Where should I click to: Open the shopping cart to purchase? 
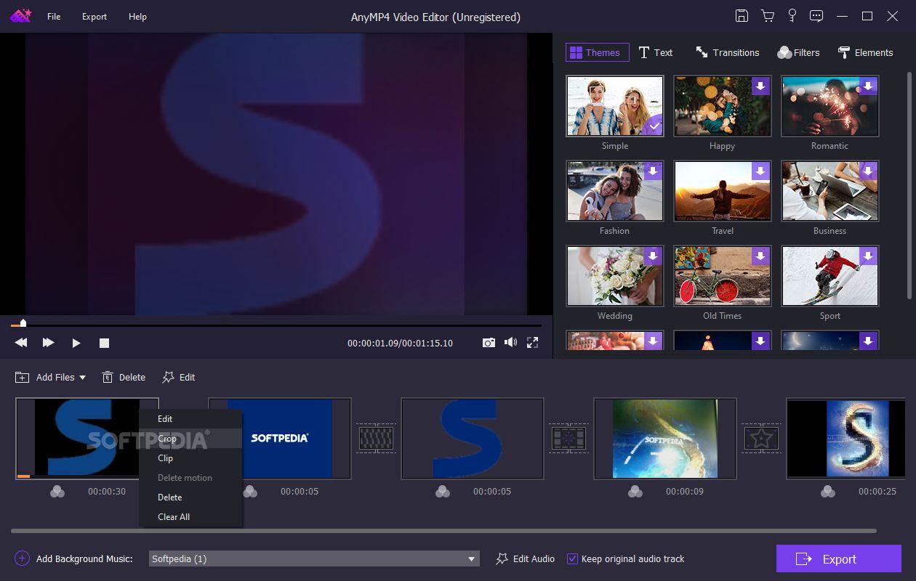coord(767,15)
